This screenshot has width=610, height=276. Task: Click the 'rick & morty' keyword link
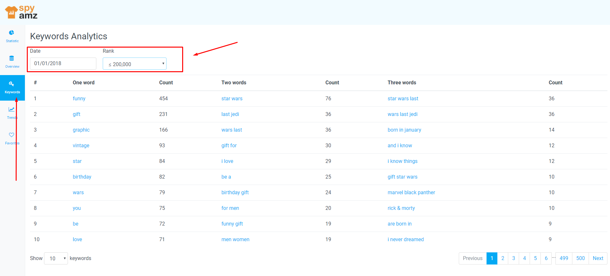pyautogui.click(x=401, y=208)
